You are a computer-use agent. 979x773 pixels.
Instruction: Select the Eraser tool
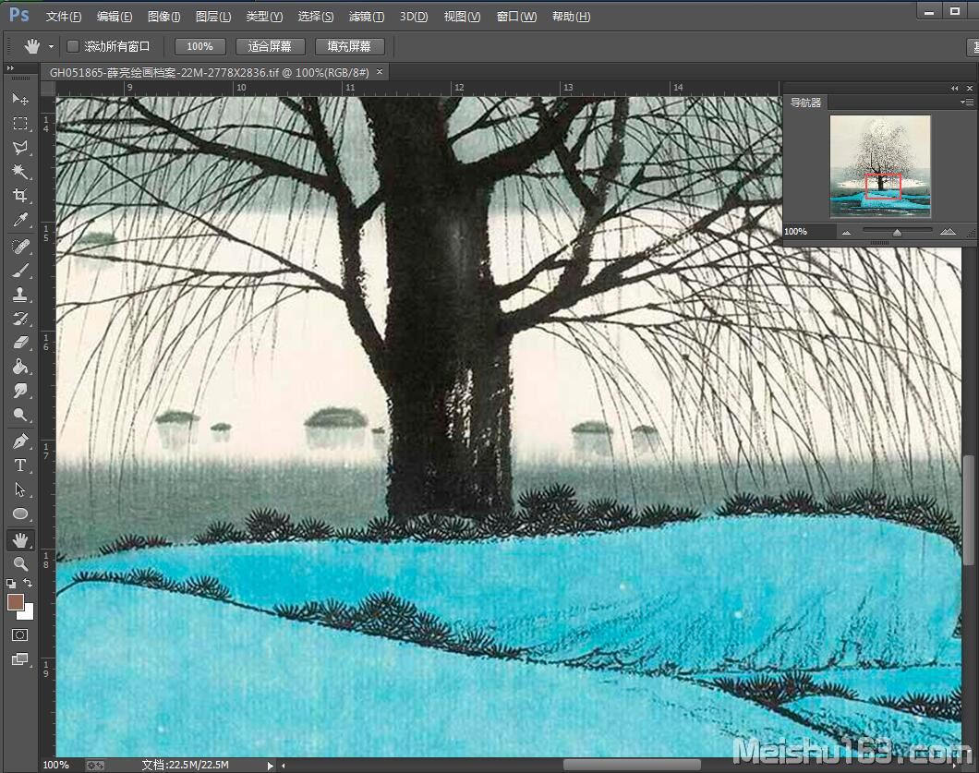pyautogui.click(x=20, y=342)
